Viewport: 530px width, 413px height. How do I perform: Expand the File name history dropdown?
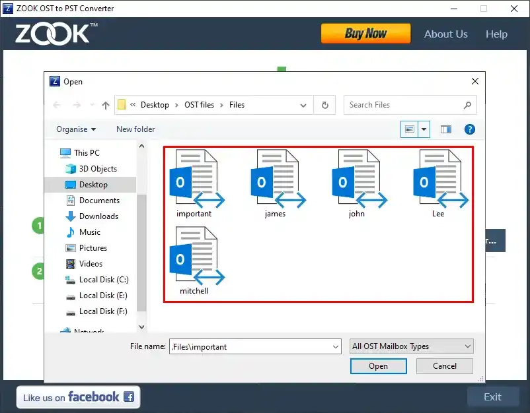[335, 346]
